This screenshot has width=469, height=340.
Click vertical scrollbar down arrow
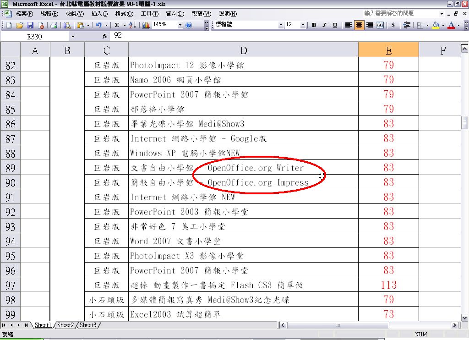pos(464,318)
